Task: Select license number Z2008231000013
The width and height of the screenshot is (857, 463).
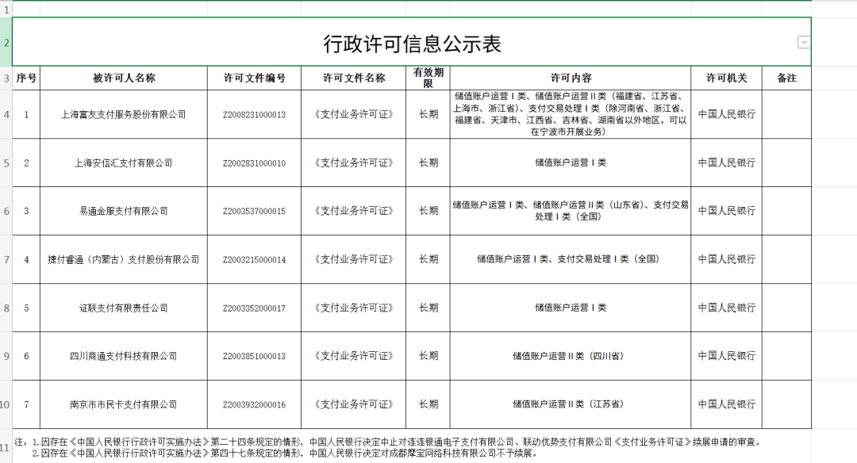Action: [x=254, y=115]
